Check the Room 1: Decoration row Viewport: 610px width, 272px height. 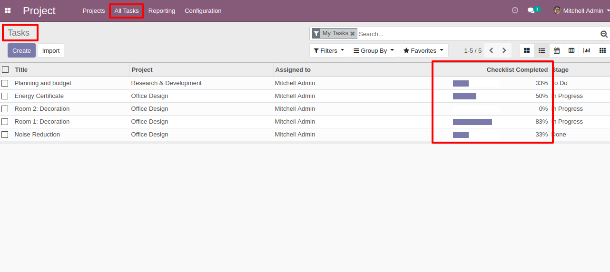(5, 122)
